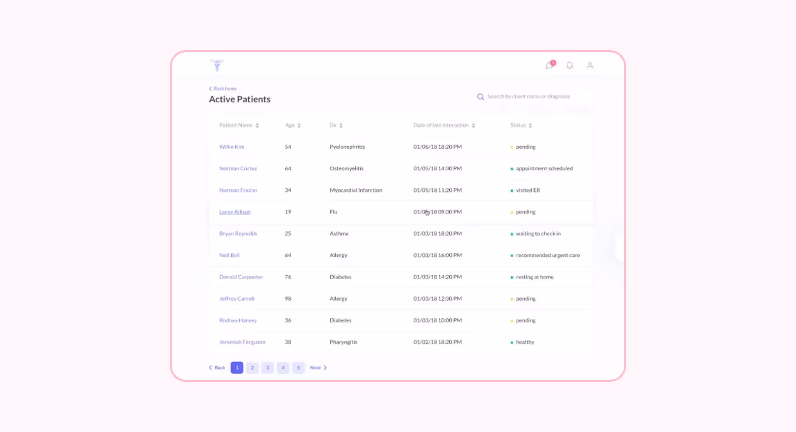Click status 'healthy'
The width and height of the screenshot is (796, 432).
pos(522,342)
